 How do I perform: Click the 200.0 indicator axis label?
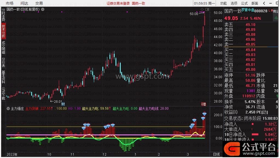pos(218,115)
